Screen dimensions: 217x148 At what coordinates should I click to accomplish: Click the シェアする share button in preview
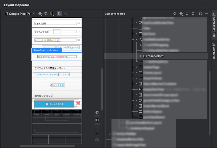click(x=57, y=85)
